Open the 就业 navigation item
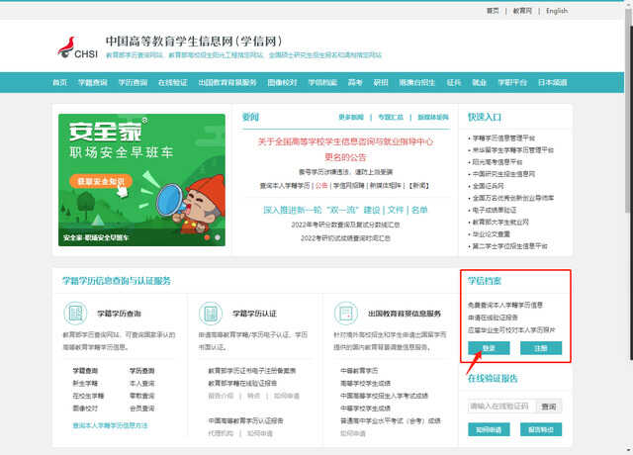Viewport: 633px width, 455px height. (479, 83)
